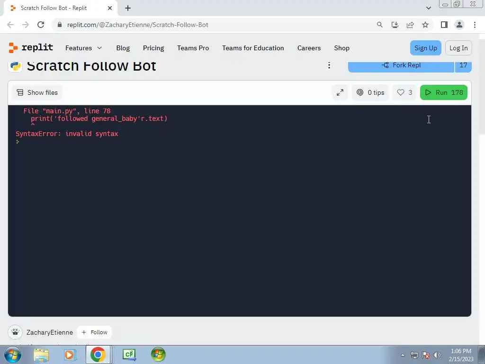Toggle the browser side panel icon
This screenshot has width=485, height=364.
coord(444,25)
